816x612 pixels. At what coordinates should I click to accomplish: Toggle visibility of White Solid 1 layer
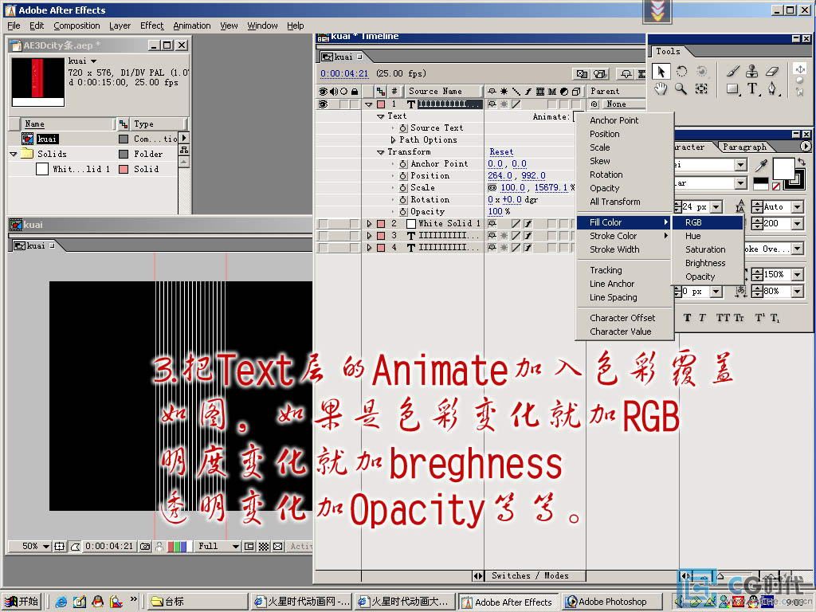pyautogui.click(x=324, y=223)
